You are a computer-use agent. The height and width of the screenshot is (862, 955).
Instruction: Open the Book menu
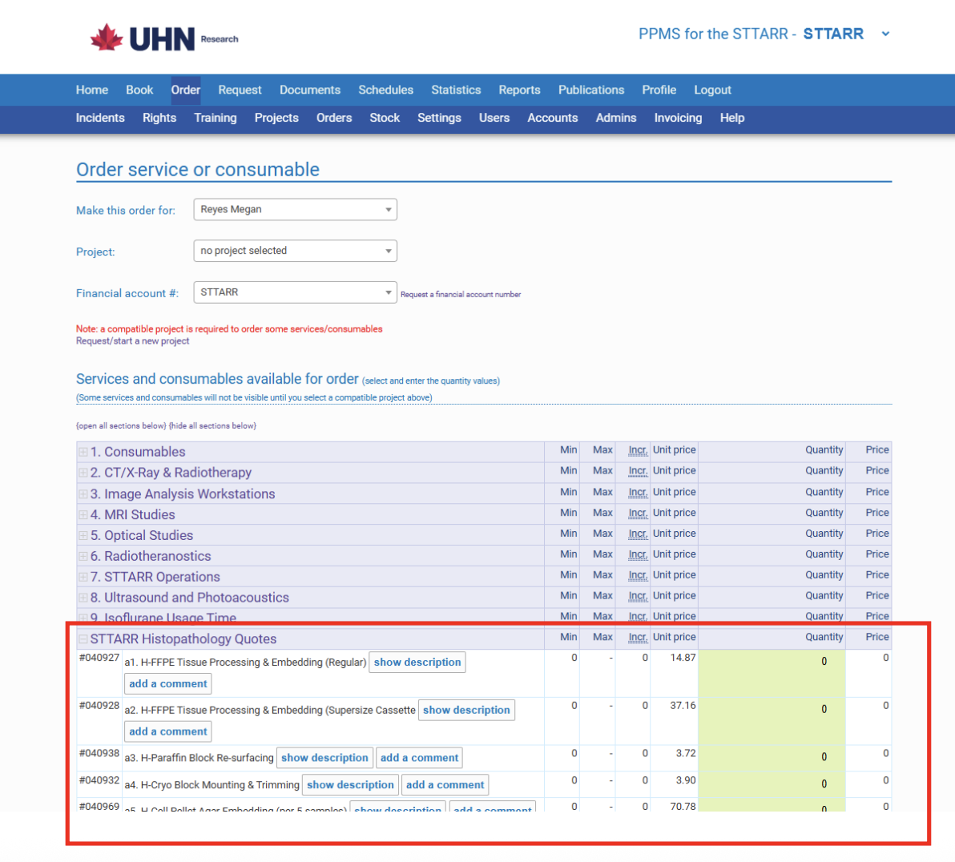click(x=139, y=91)
